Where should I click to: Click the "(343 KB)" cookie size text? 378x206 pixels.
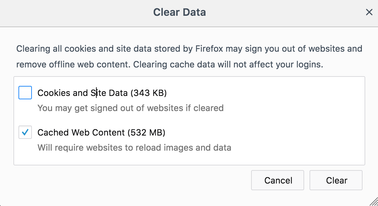[148, 93]
